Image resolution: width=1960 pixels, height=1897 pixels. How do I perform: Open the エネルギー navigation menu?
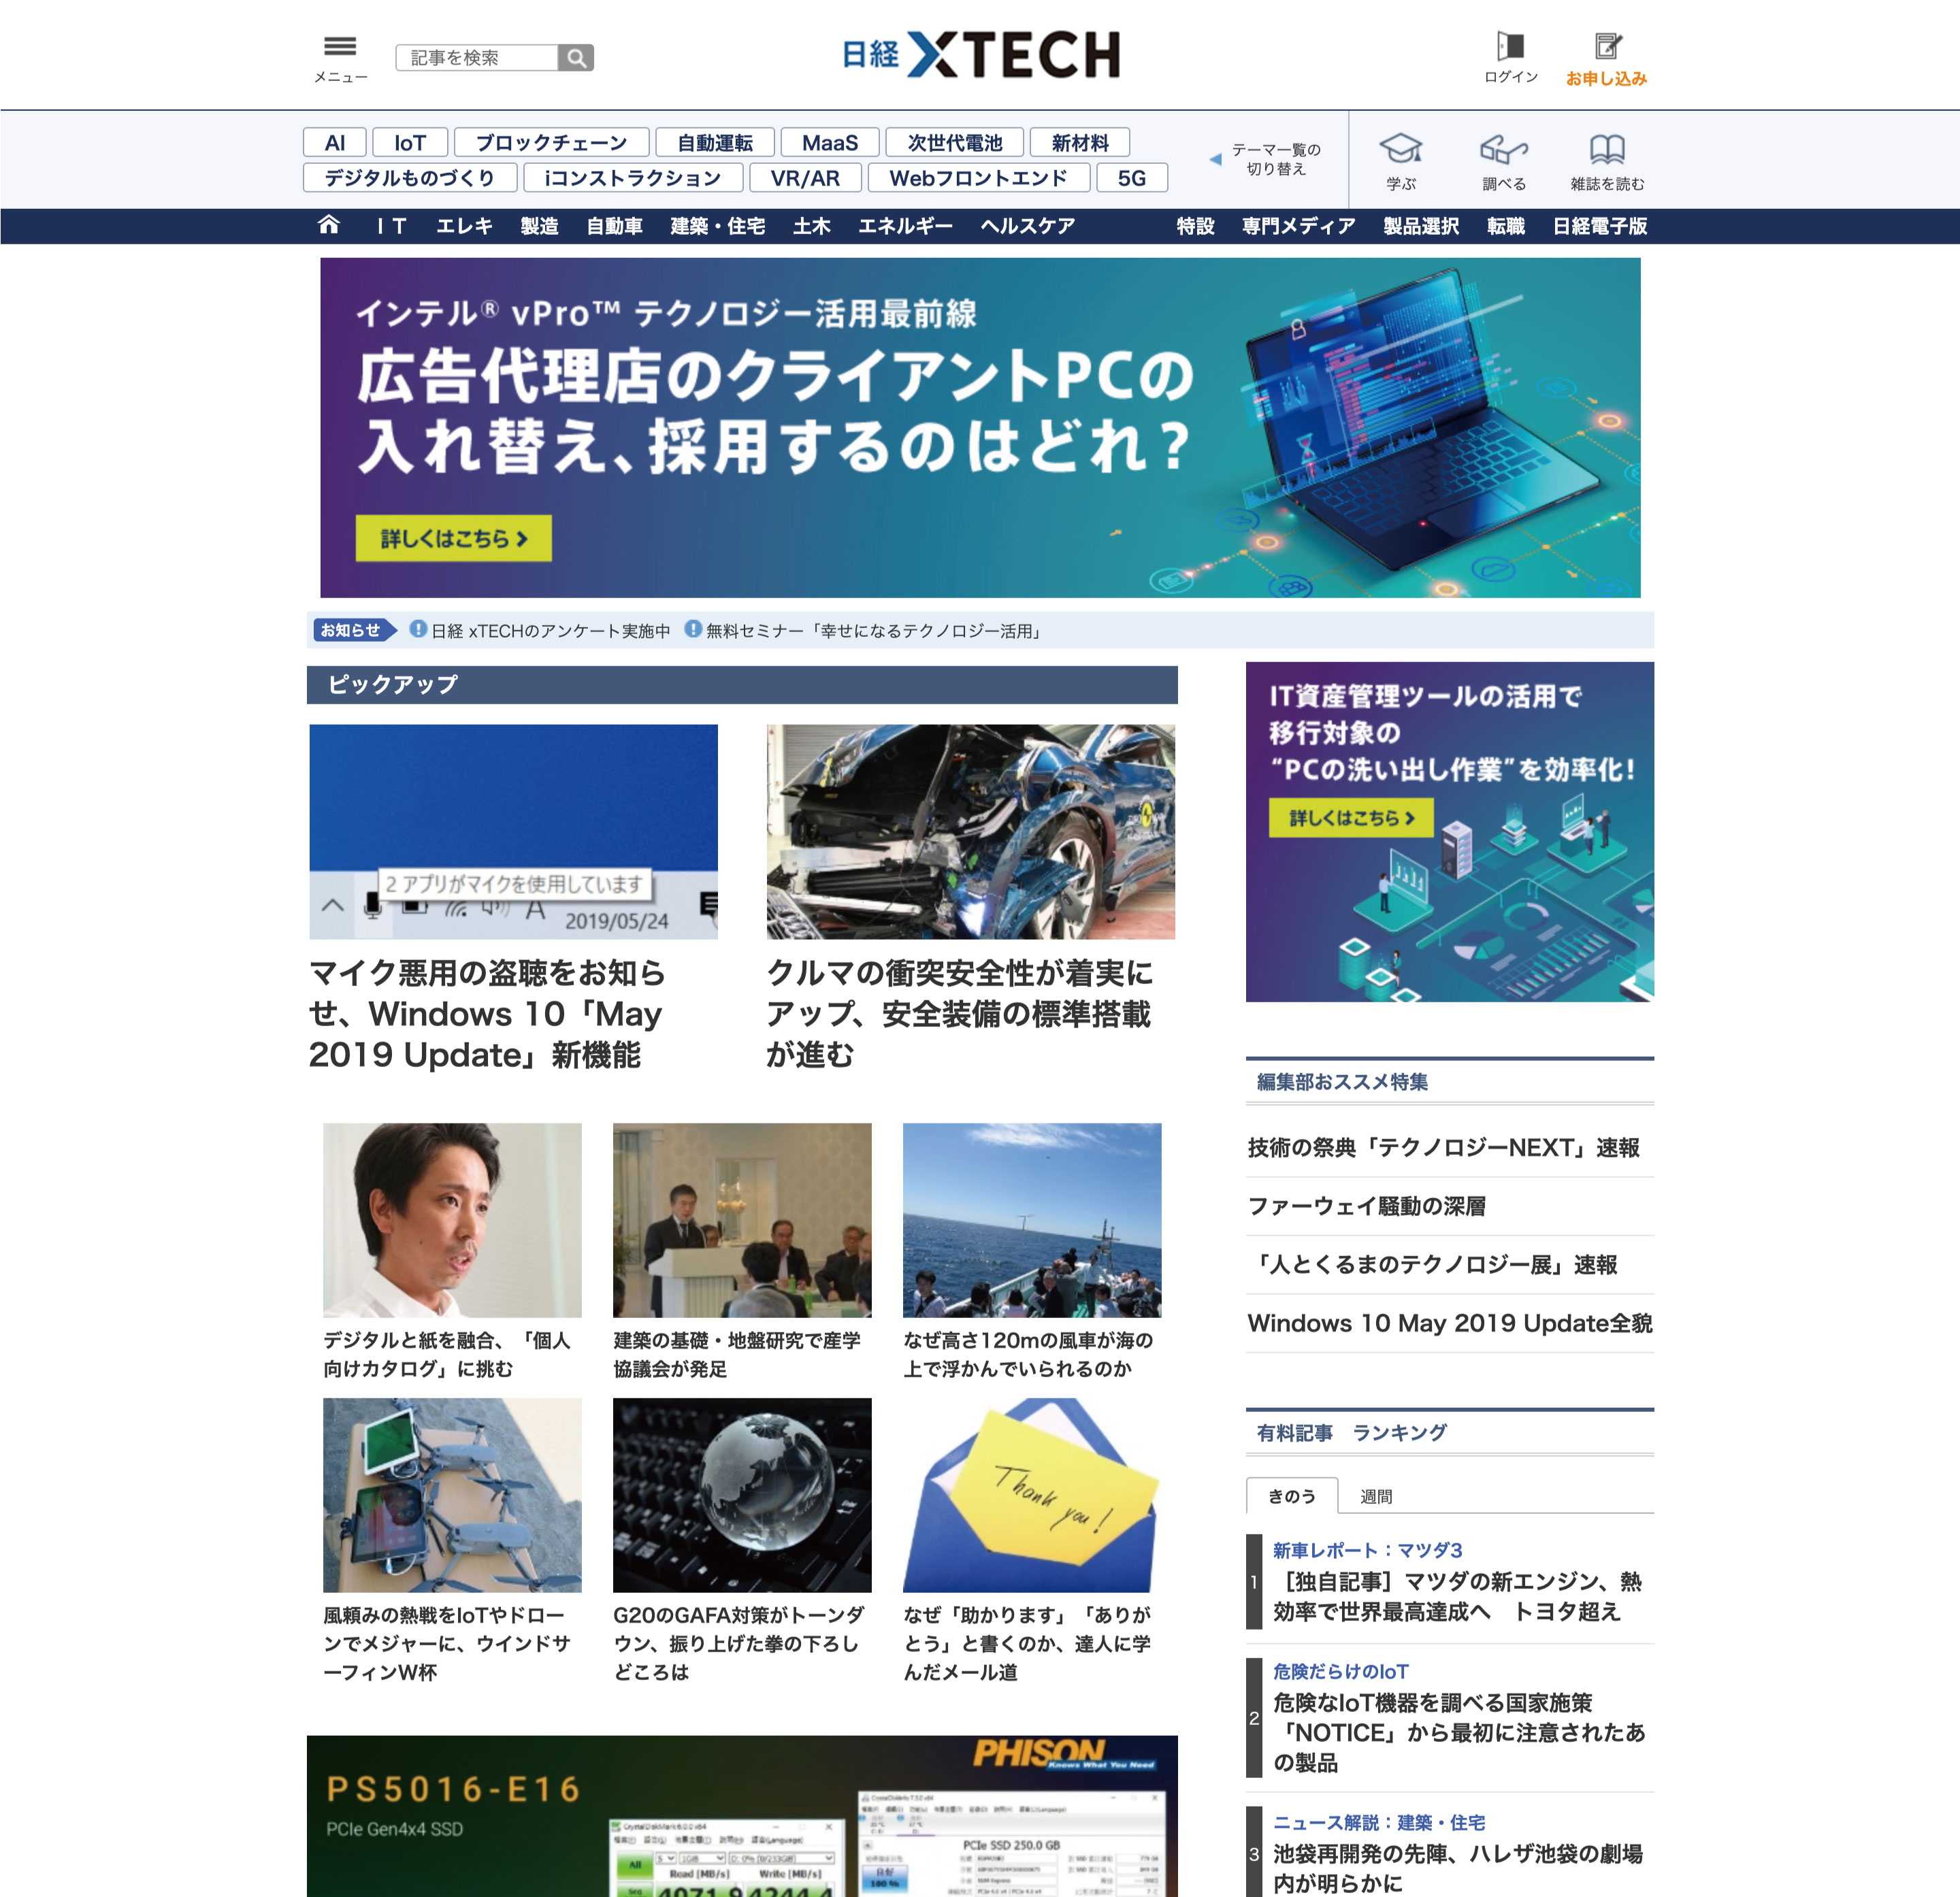pyautogui.click(x=906, y=226)
